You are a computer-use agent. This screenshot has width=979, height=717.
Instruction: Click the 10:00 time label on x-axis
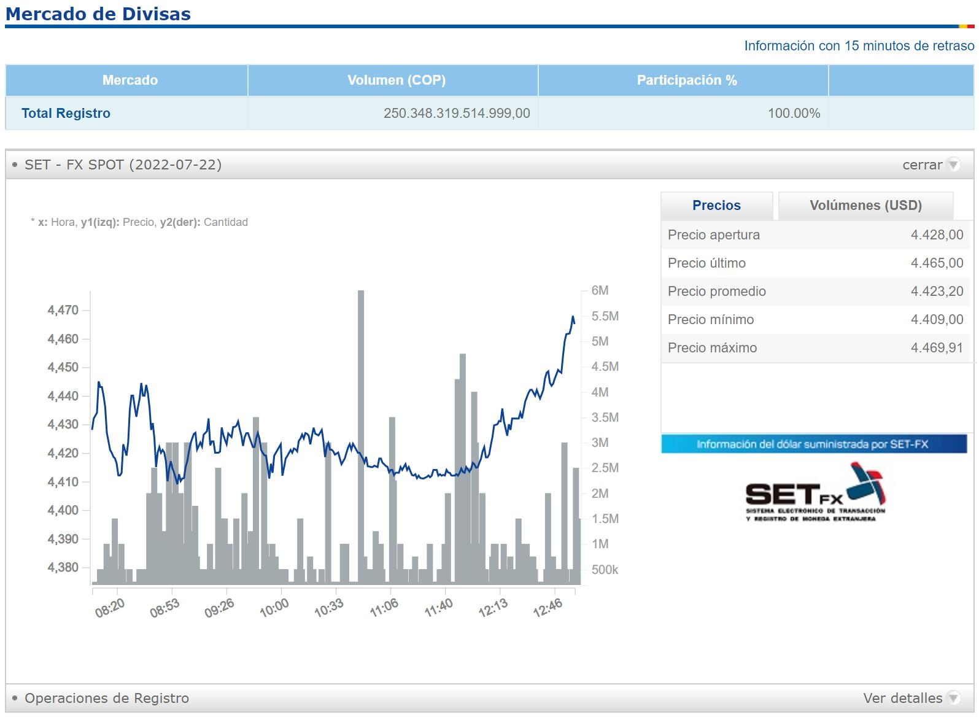tap(274, 607)
